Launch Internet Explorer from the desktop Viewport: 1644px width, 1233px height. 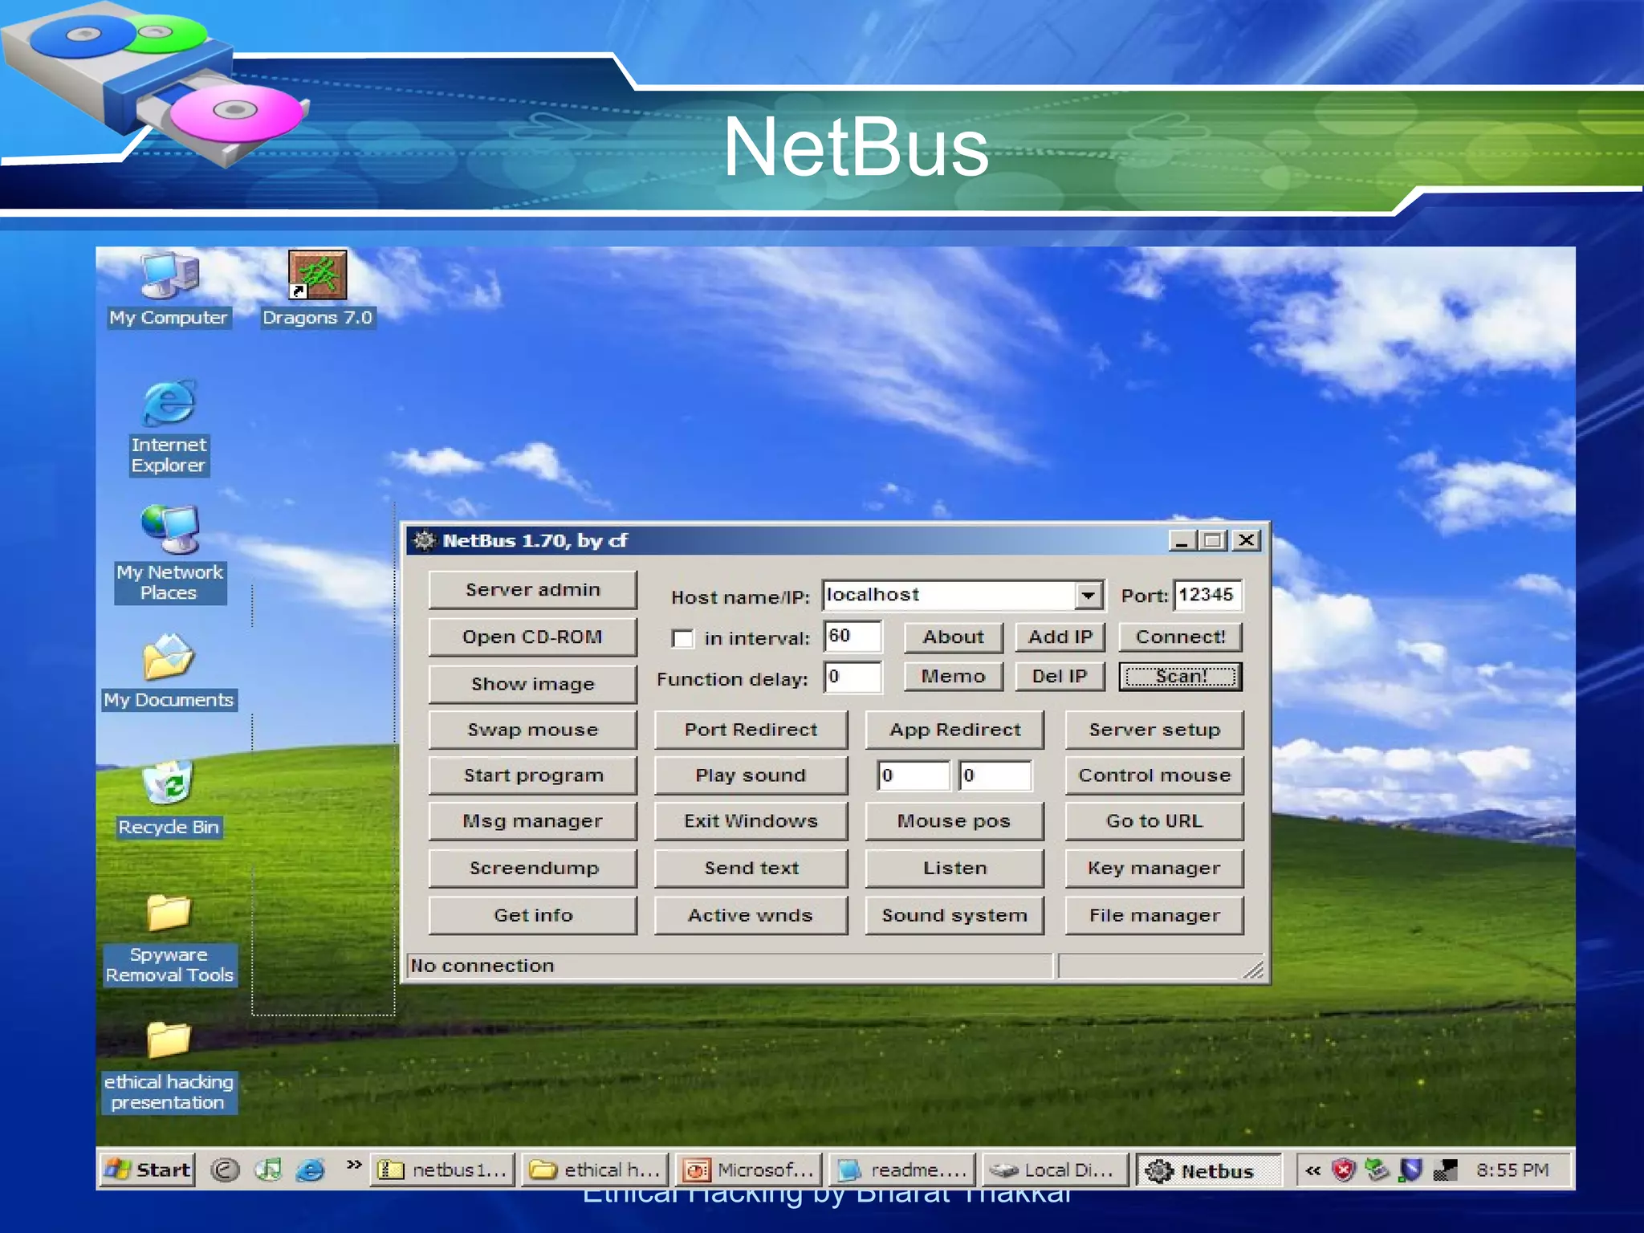point(169,404)
